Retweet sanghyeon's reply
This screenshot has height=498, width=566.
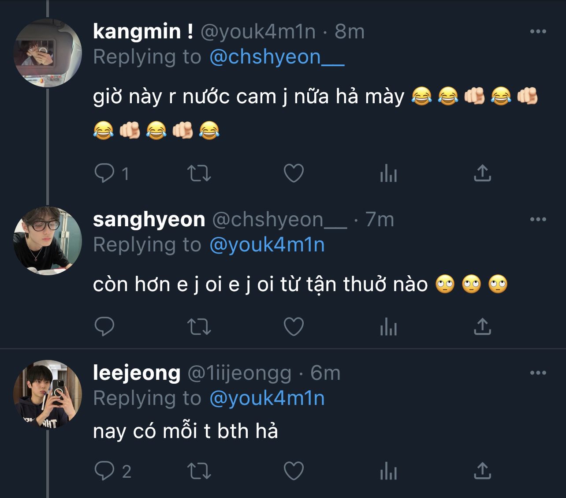(x=199, y=327)
